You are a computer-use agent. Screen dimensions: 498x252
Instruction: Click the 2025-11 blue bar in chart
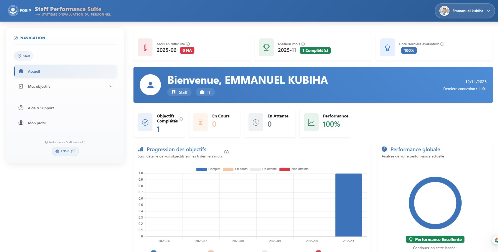[x=348, y=205]
